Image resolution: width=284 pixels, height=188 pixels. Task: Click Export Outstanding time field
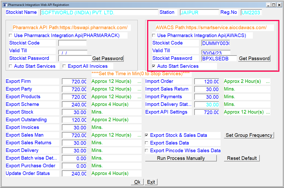click(74, 120)
